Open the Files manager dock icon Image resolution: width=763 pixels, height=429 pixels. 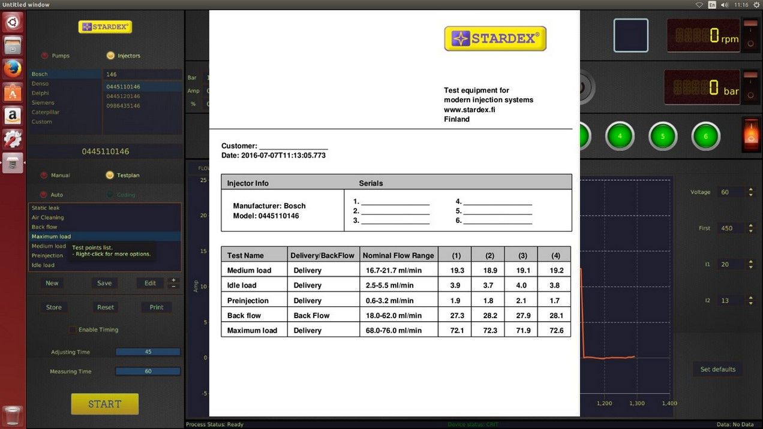(13, 46)
